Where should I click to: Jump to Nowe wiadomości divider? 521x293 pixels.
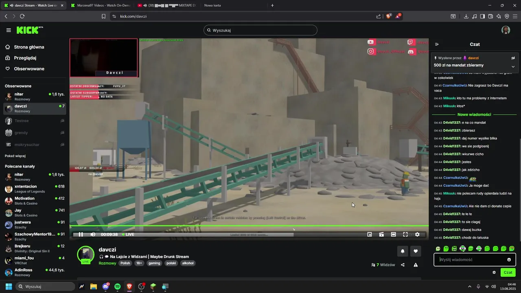coord(474,114)
